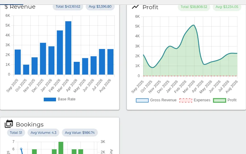Click the Sep 2025 revenue bar

(x=18, y=62)
